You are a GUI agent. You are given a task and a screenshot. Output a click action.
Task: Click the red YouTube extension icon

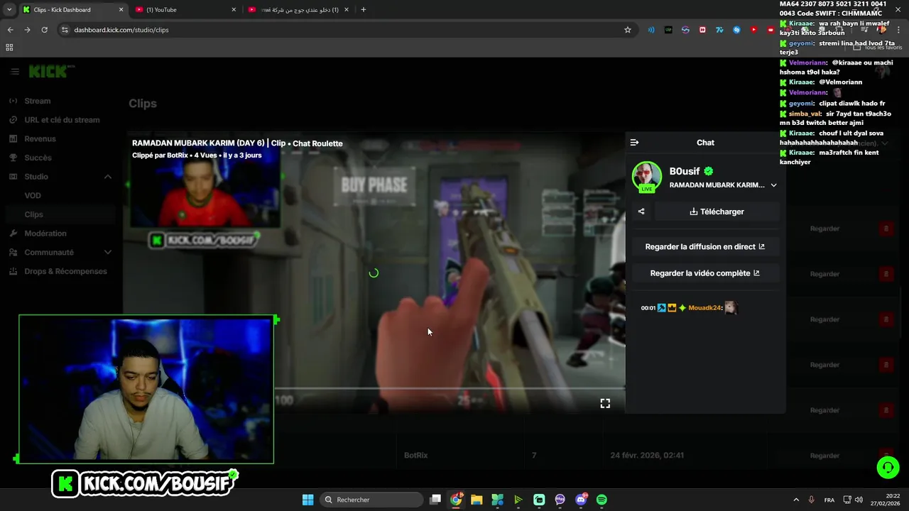(x=753, y=30)
